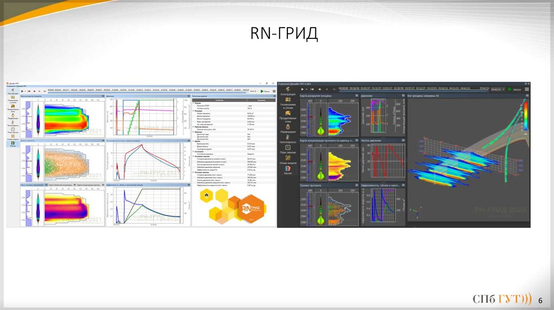
Task: Open Геомеханика и утечки in light window sidebar
Action: point(13,100)
